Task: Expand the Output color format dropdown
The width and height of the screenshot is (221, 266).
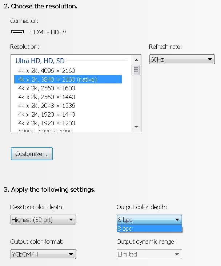Action: (x=43, y=254)
